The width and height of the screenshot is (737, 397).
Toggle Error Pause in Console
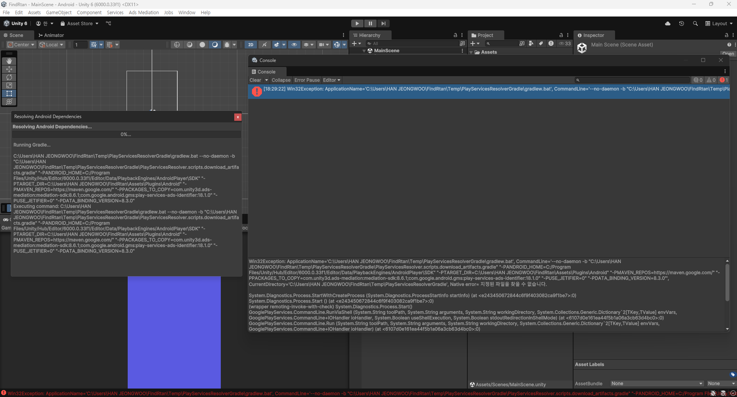(307, 80)
